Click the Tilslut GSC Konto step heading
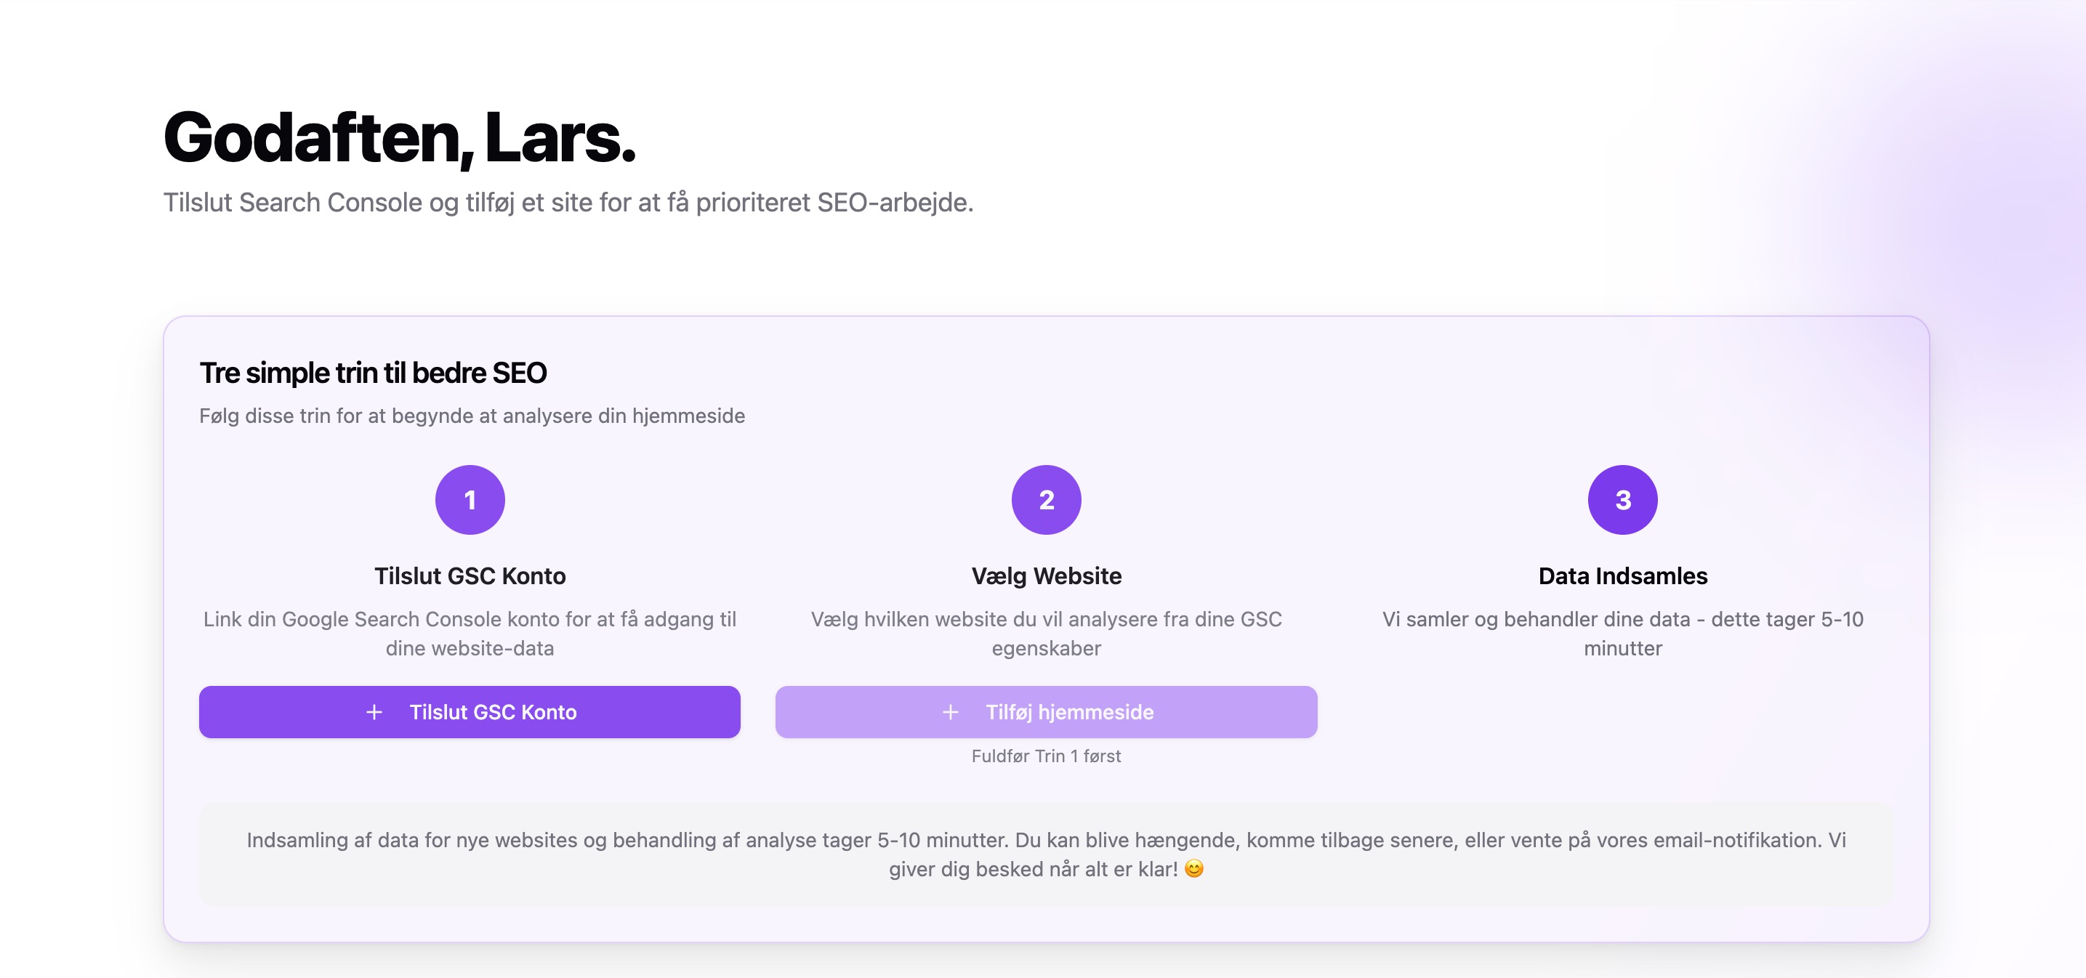2086x978 pixels. (470, 575)
